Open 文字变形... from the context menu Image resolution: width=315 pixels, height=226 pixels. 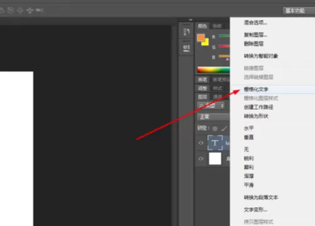(255, 210)
